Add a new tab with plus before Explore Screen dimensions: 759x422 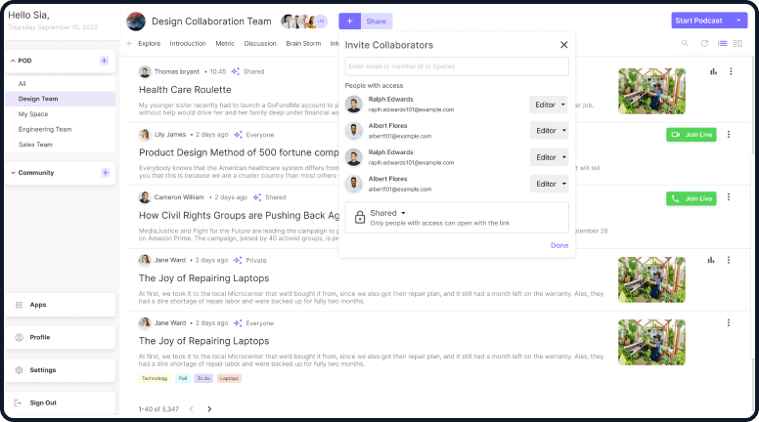point(129,44)
